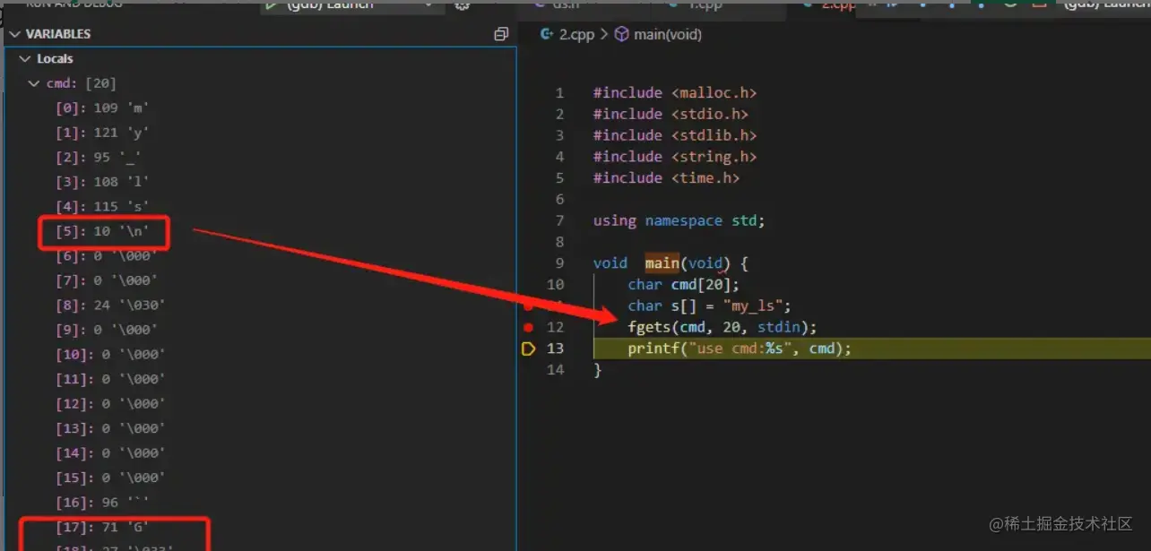Place cursor on #include <string.h> line
This screenshot has height=551, width=1151.
tap(675, 157)
